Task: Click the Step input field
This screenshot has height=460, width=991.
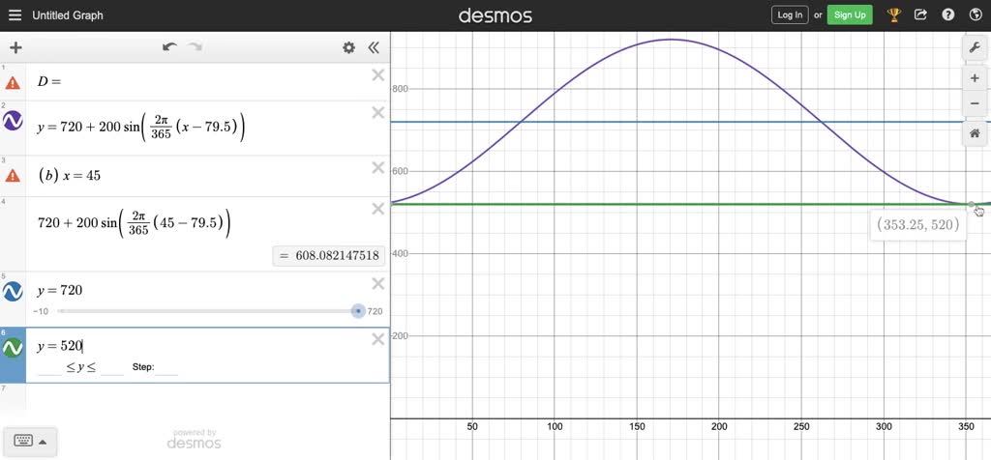Action: [x=166, y=368]
